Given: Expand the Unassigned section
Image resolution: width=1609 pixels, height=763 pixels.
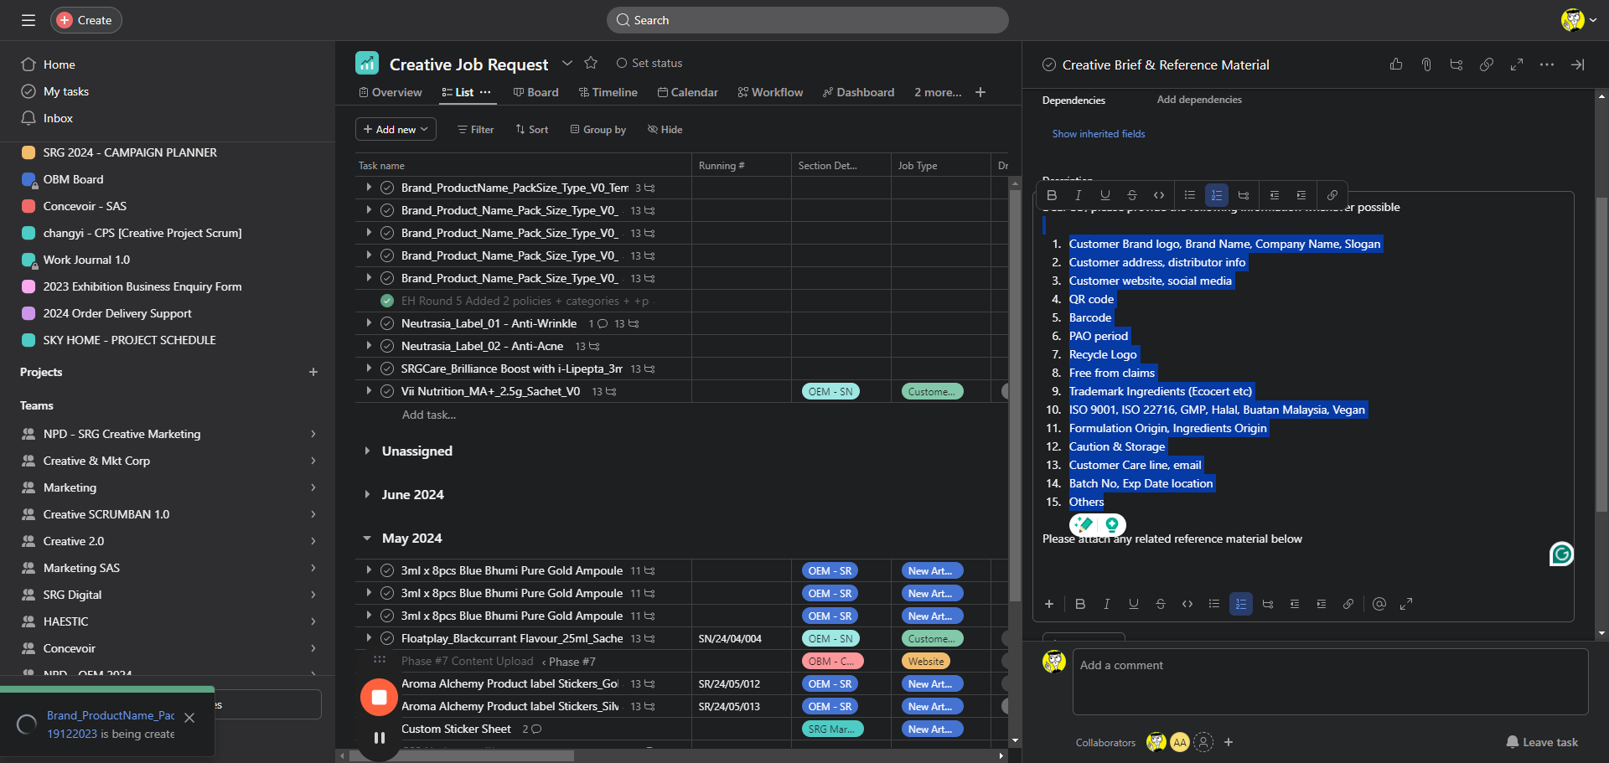Looking at the screenshot, I should [x=367, y=451].
